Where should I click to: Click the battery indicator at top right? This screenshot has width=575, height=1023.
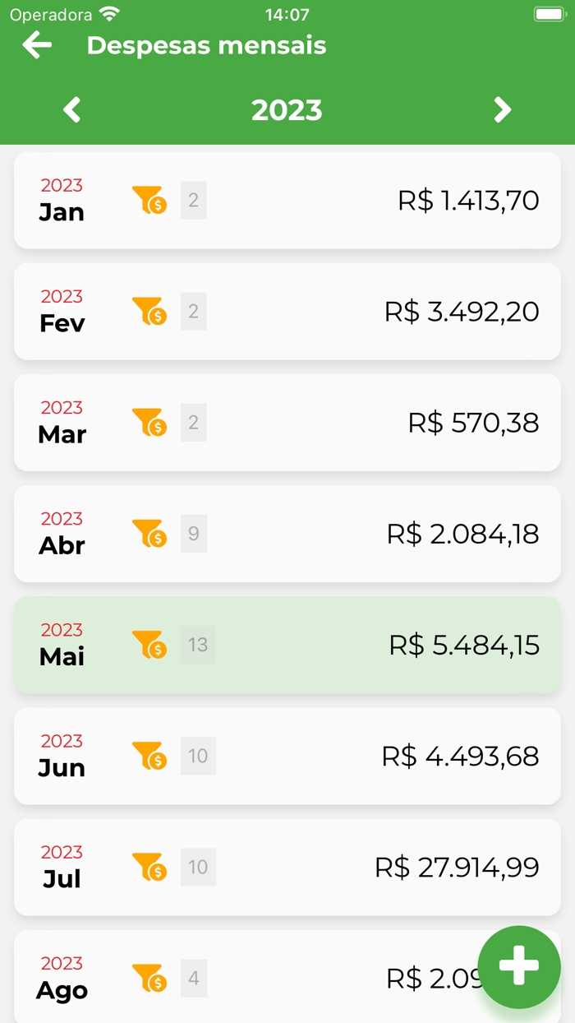[547, 13]
